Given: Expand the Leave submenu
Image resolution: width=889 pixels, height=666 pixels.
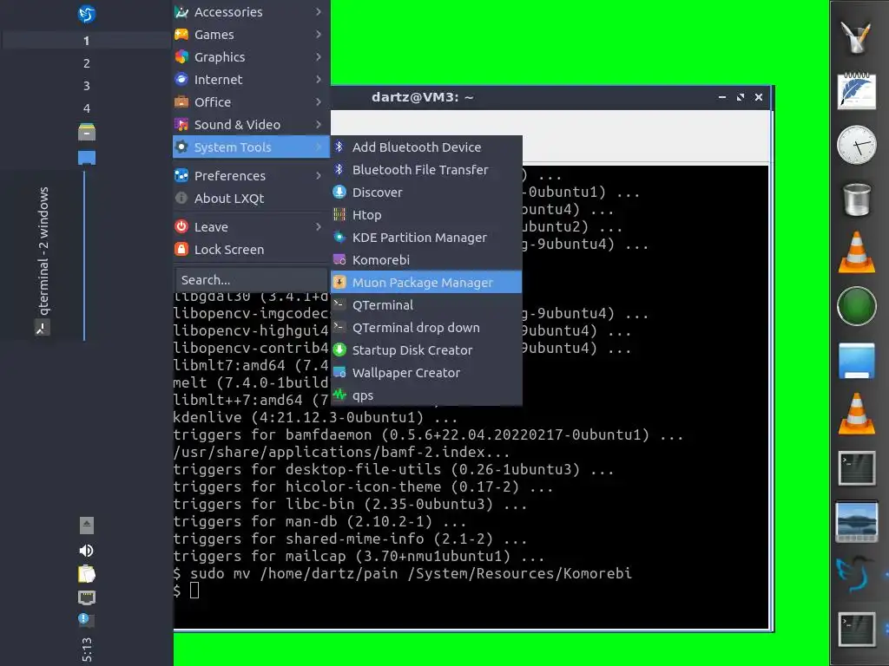Looking at the screenshot, I should pyautogui.click(x=251, y=227).
